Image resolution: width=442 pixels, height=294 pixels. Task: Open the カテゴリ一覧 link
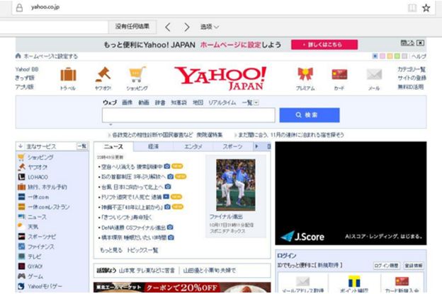point(412,69)
